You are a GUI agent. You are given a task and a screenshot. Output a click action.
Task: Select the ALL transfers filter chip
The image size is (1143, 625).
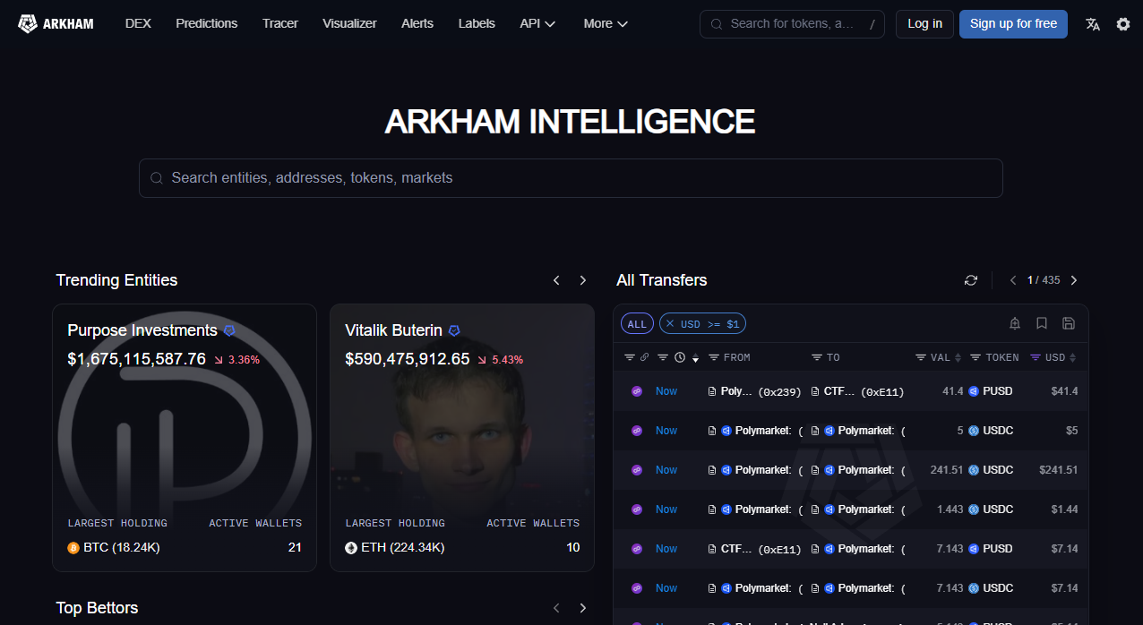pyautogui.click(x=637, y=323)
